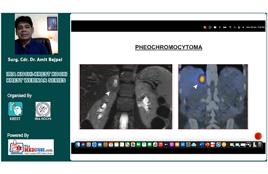This screenshot has height=174, width=268.
Task: Open PowerPoint from the dock
Action: [207, 144]
